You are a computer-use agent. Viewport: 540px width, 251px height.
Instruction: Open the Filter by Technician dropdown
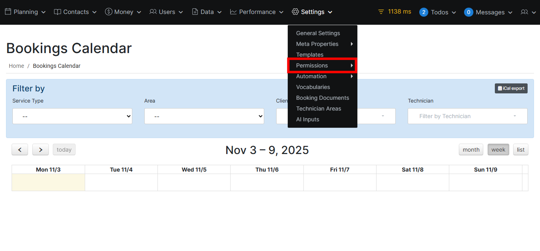pyautogui.click(x=467, y=116)
